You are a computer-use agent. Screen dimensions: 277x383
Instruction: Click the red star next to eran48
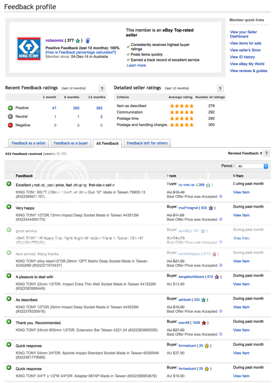[x=204, y=323]
